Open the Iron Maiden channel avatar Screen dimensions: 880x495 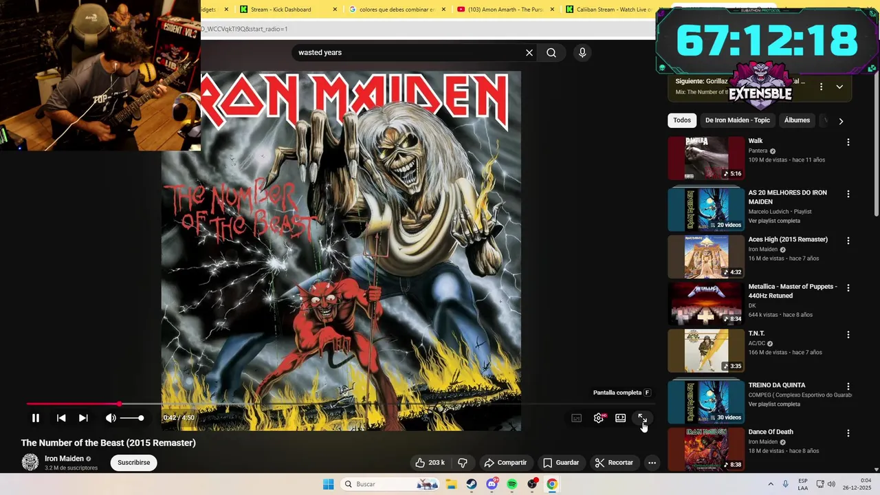(30, 462)
